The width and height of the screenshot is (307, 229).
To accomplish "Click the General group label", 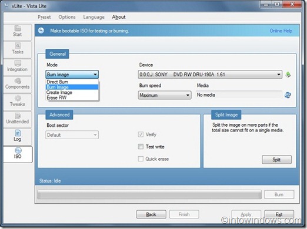I will pyautogui.click(x=57, y=54).
